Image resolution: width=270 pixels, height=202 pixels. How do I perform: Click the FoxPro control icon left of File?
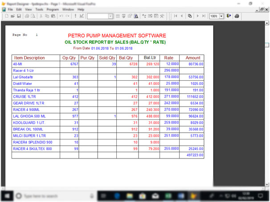tap(4, 9)
